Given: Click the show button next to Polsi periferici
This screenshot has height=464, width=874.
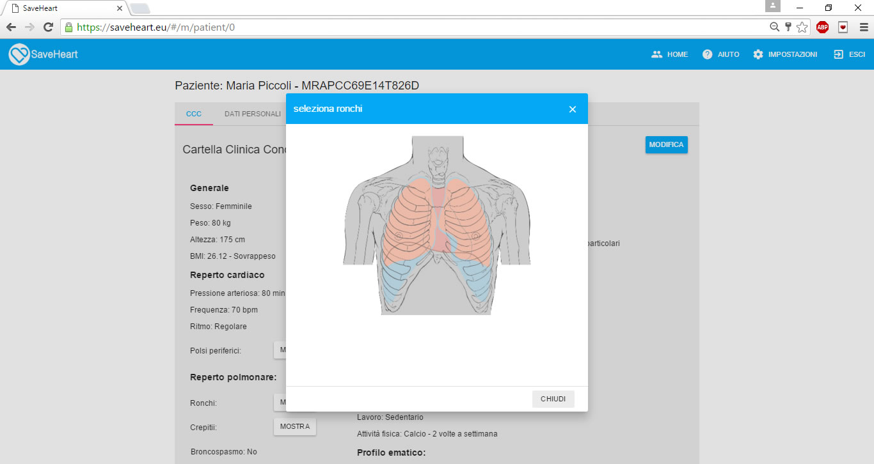Looking at the screenshot, I should point(280,350).
